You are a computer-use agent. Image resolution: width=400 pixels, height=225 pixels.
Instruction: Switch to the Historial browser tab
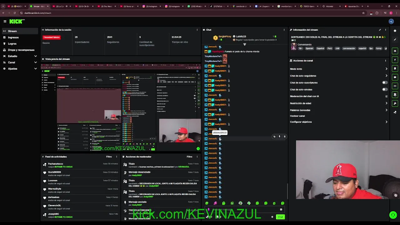click(331, 6)
